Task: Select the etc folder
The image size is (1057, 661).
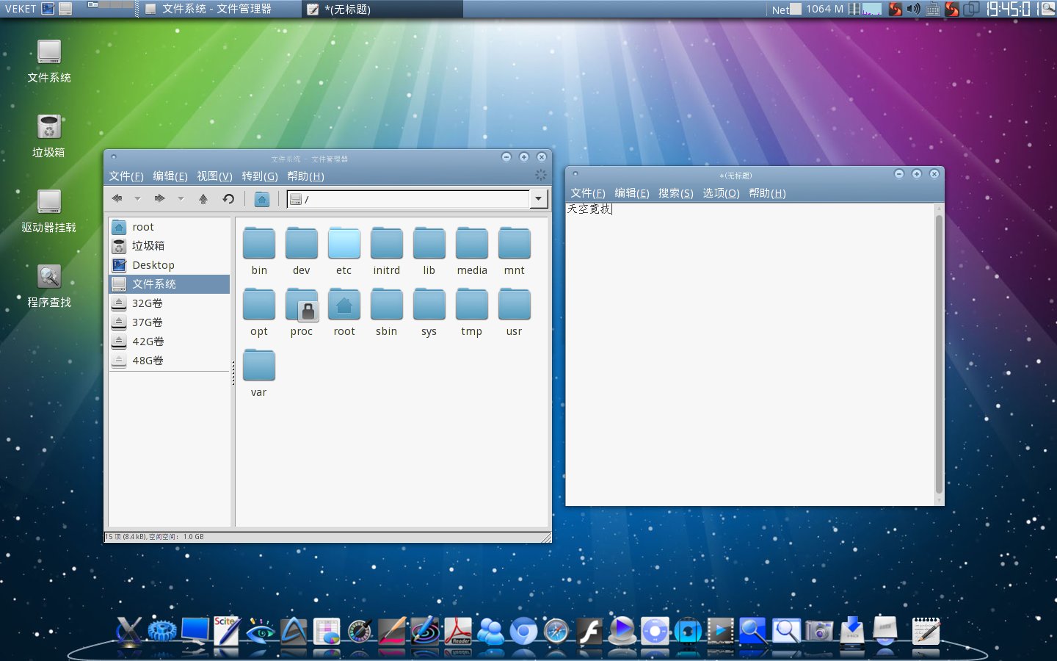Action: click(x=344, y=251)
